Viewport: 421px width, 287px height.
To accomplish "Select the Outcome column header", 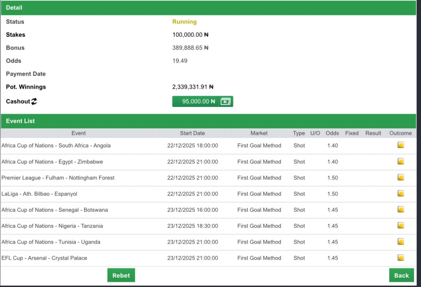I will click(x=400, y=133).
